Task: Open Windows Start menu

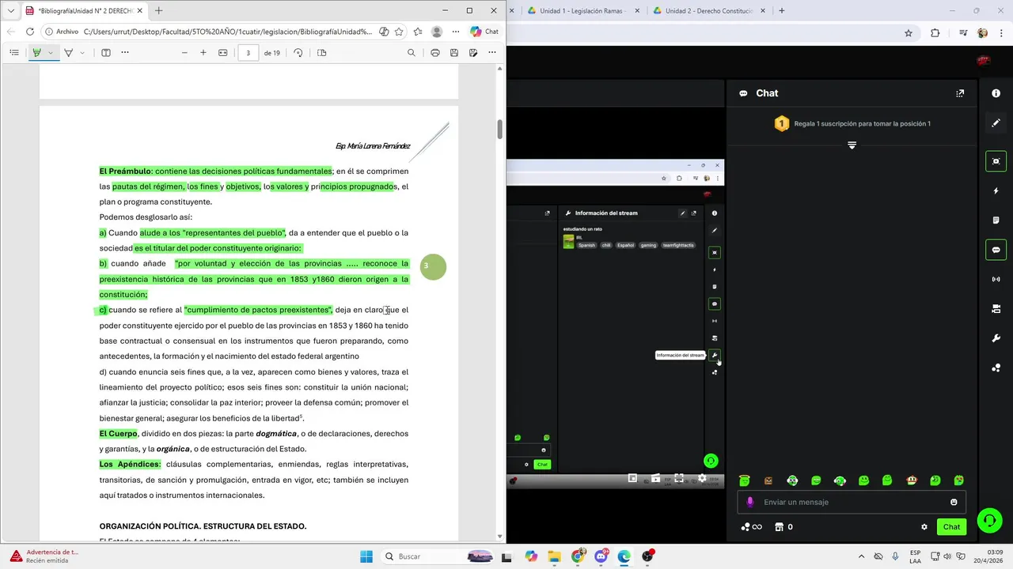Action: pyautogui.click(x=366, y=556)
